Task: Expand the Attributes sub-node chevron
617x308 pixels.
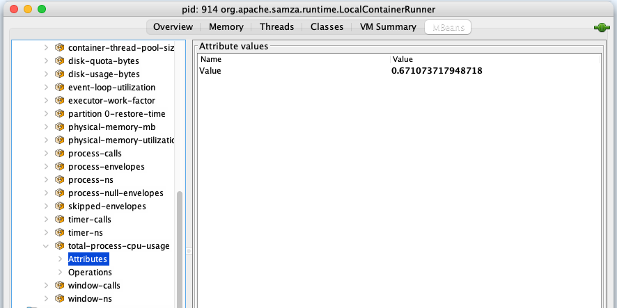Action: [60, 259]
